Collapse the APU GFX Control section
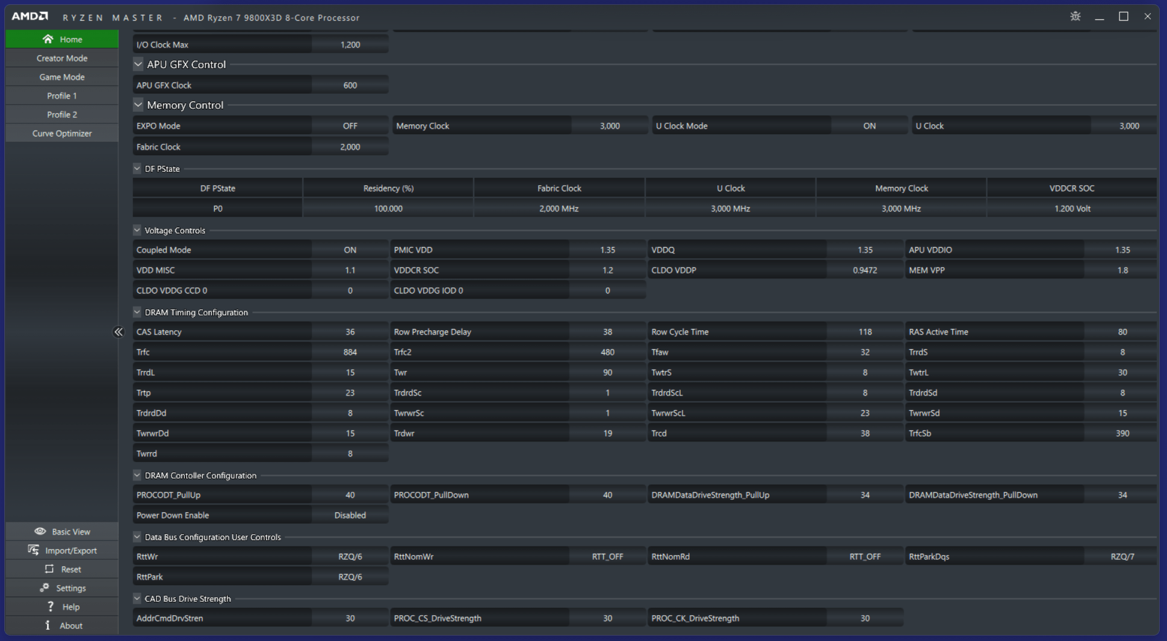This screenshot has width=1167, height=641. [x=138, y=64]
